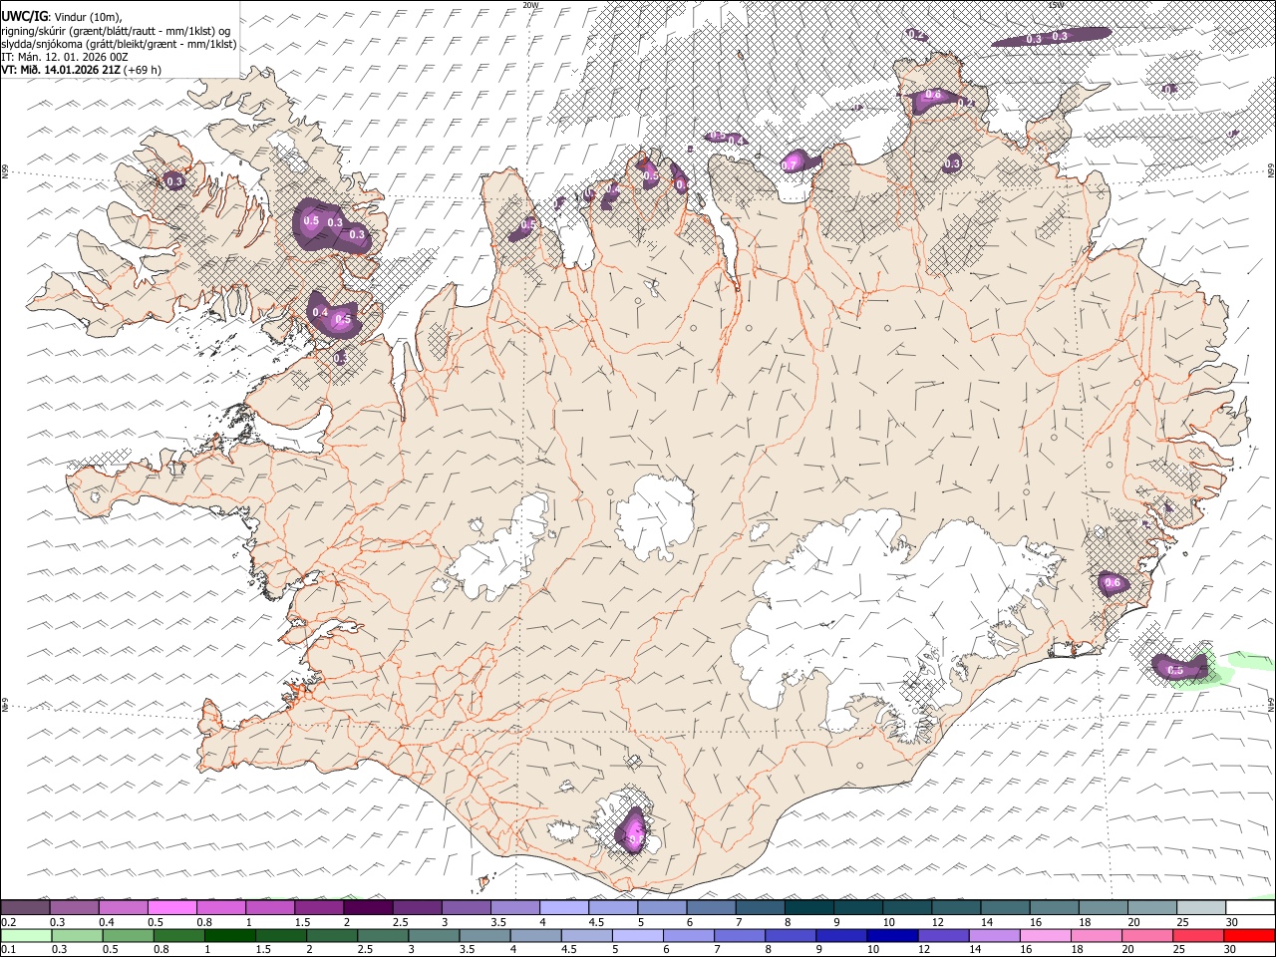Click the '15W' longitude label
This screenshot has height=957, width=1276.
coord(1057,5)
